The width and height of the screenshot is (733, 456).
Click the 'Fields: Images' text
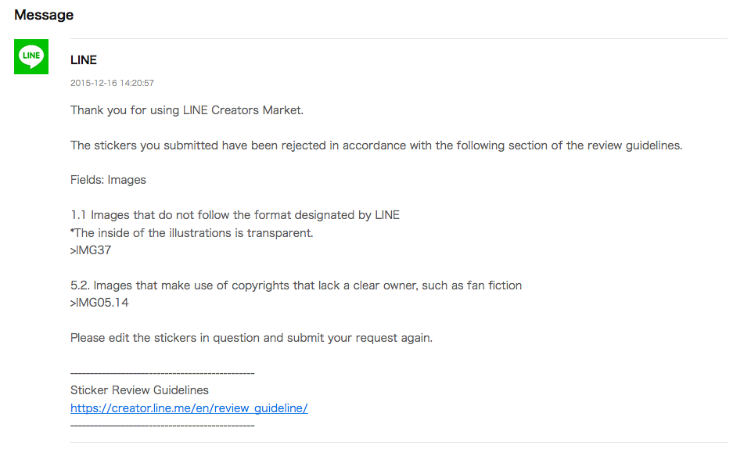pyautogui.click(x=108, y=180)
